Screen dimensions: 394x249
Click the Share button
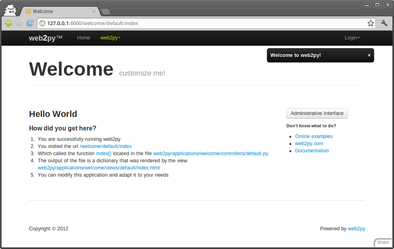[x=383, y=242]
